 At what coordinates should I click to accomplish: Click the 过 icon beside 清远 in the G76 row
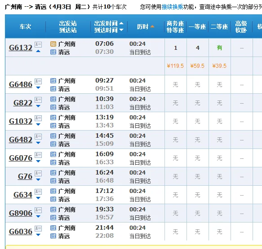pos(53,181)
